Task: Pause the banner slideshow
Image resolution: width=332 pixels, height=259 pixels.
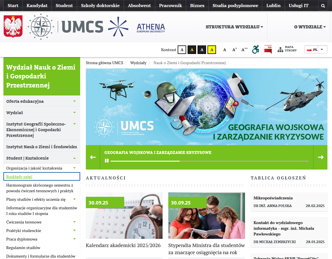Action: pos(107,161)
